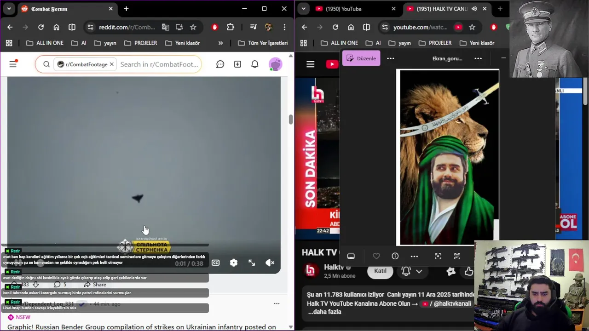Open tab search dropdown in right window
The height and width of the screenshot is (331, 589).
[303, 9]
